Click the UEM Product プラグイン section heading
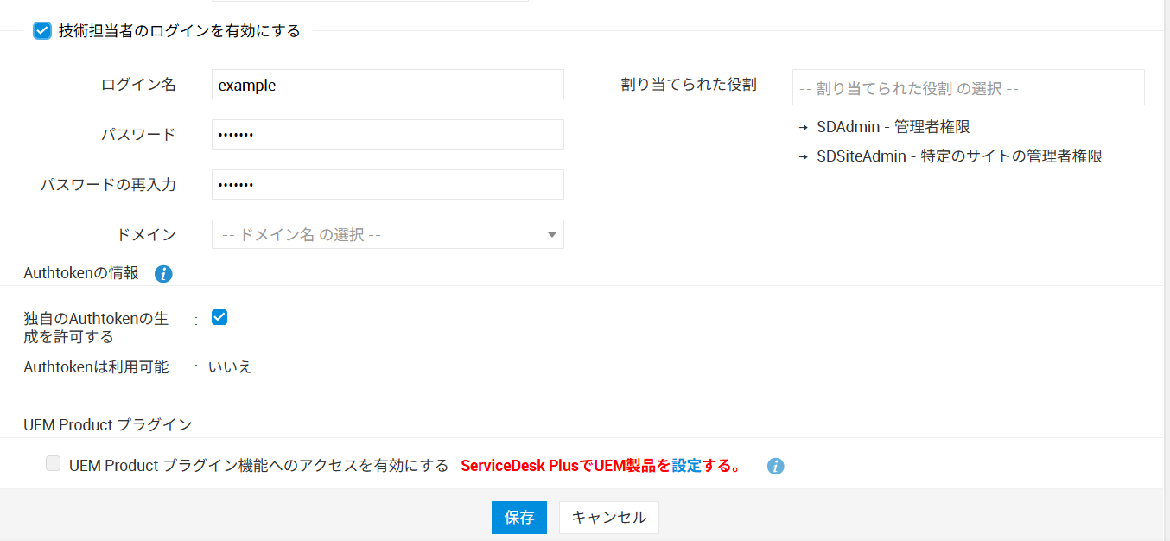This screenshot has width=1170, height=541. 107,424
